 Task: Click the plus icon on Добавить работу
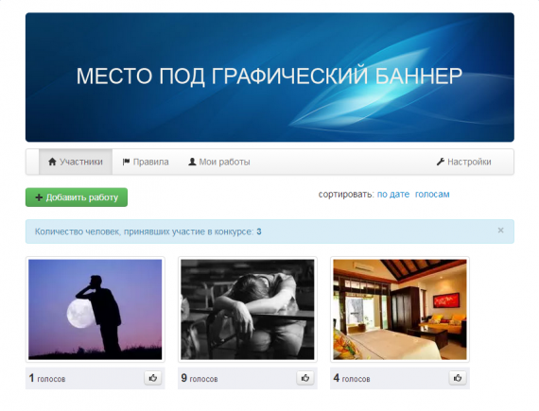click(39, 197)
